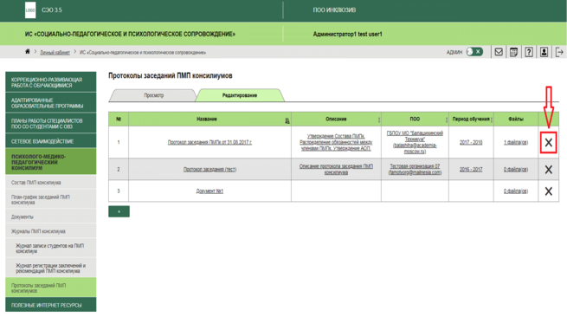Open Протокол заседания ПМПк от 31.08.2017 link
The image size is (567, 317).
tap(209, 143)
